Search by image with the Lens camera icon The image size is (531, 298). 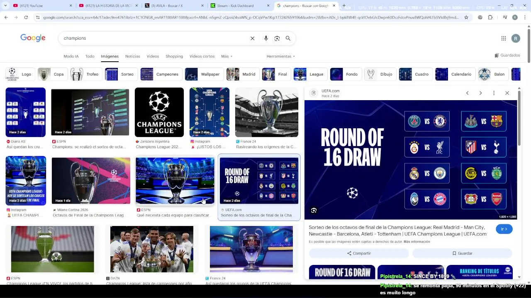tap(277, 38)
